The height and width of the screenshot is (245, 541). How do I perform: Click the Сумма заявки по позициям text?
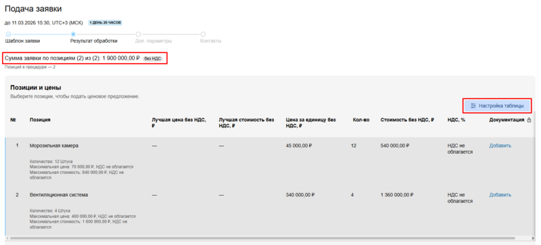point(73,59)
